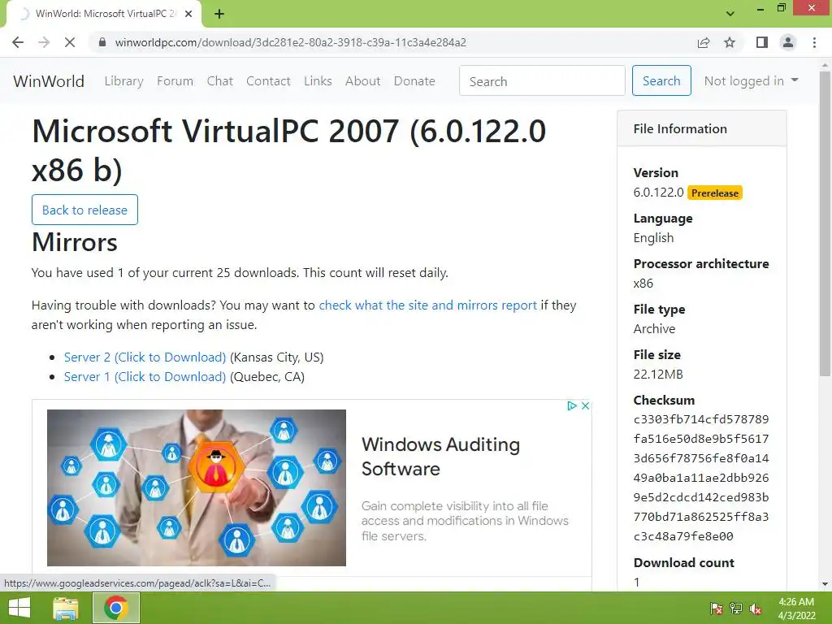This screenshot has width=832, height=624.
Task: Click the AdChoices triangle icon
Action: (x=571, y=406)
